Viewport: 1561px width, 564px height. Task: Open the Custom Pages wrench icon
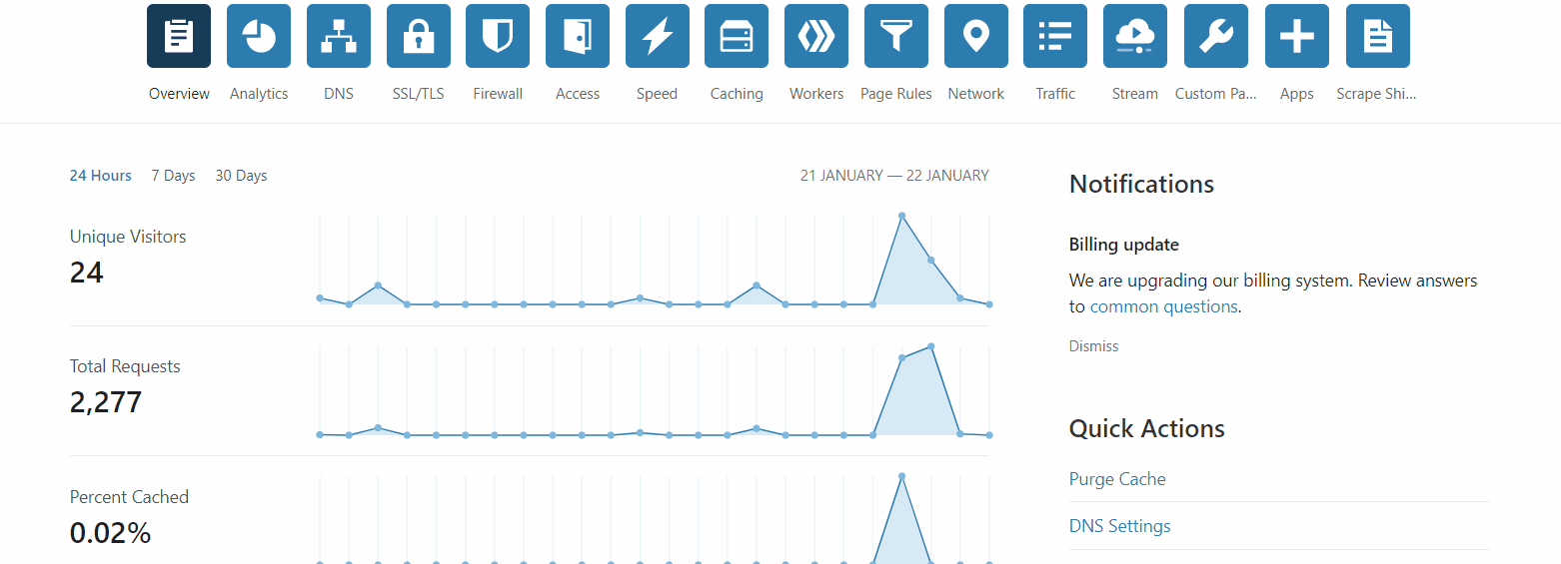1216,36
